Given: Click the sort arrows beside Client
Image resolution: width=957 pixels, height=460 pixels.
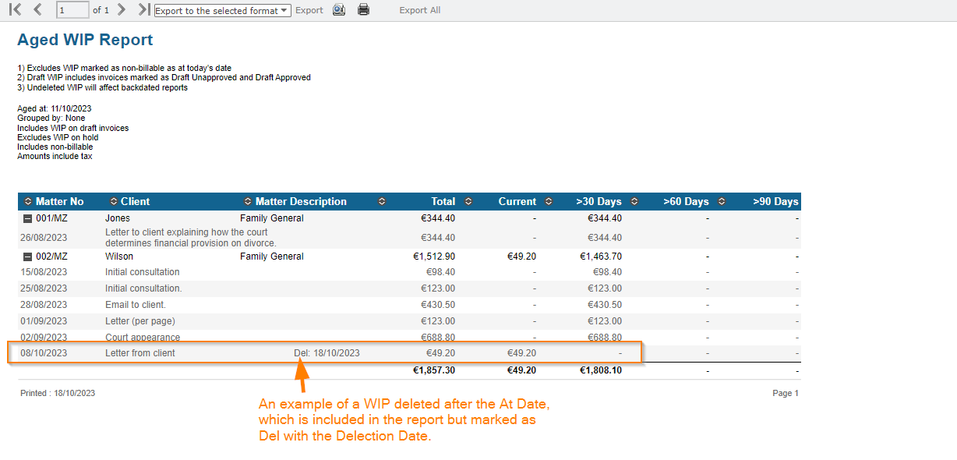Looking at the screenshot, I should click(x=114, y=202).
